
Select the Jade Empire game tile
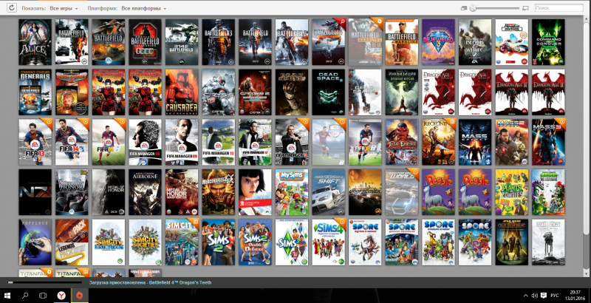point(401,142)
